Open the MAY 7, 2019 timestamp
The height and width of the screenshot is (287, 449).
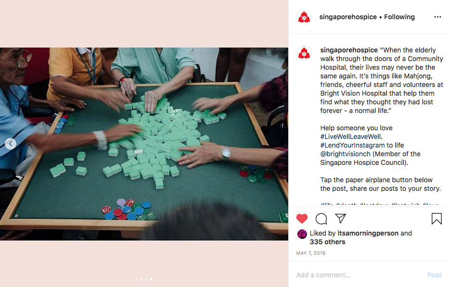pyautogui.click(x=311, y=253)
